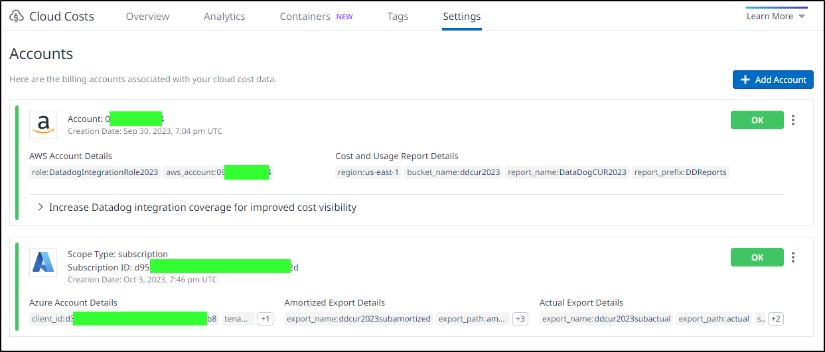The height and width of the screenshot is (352, 825).
Task: Click the report_prefix:DDReports tag
Action: [680, 172]
